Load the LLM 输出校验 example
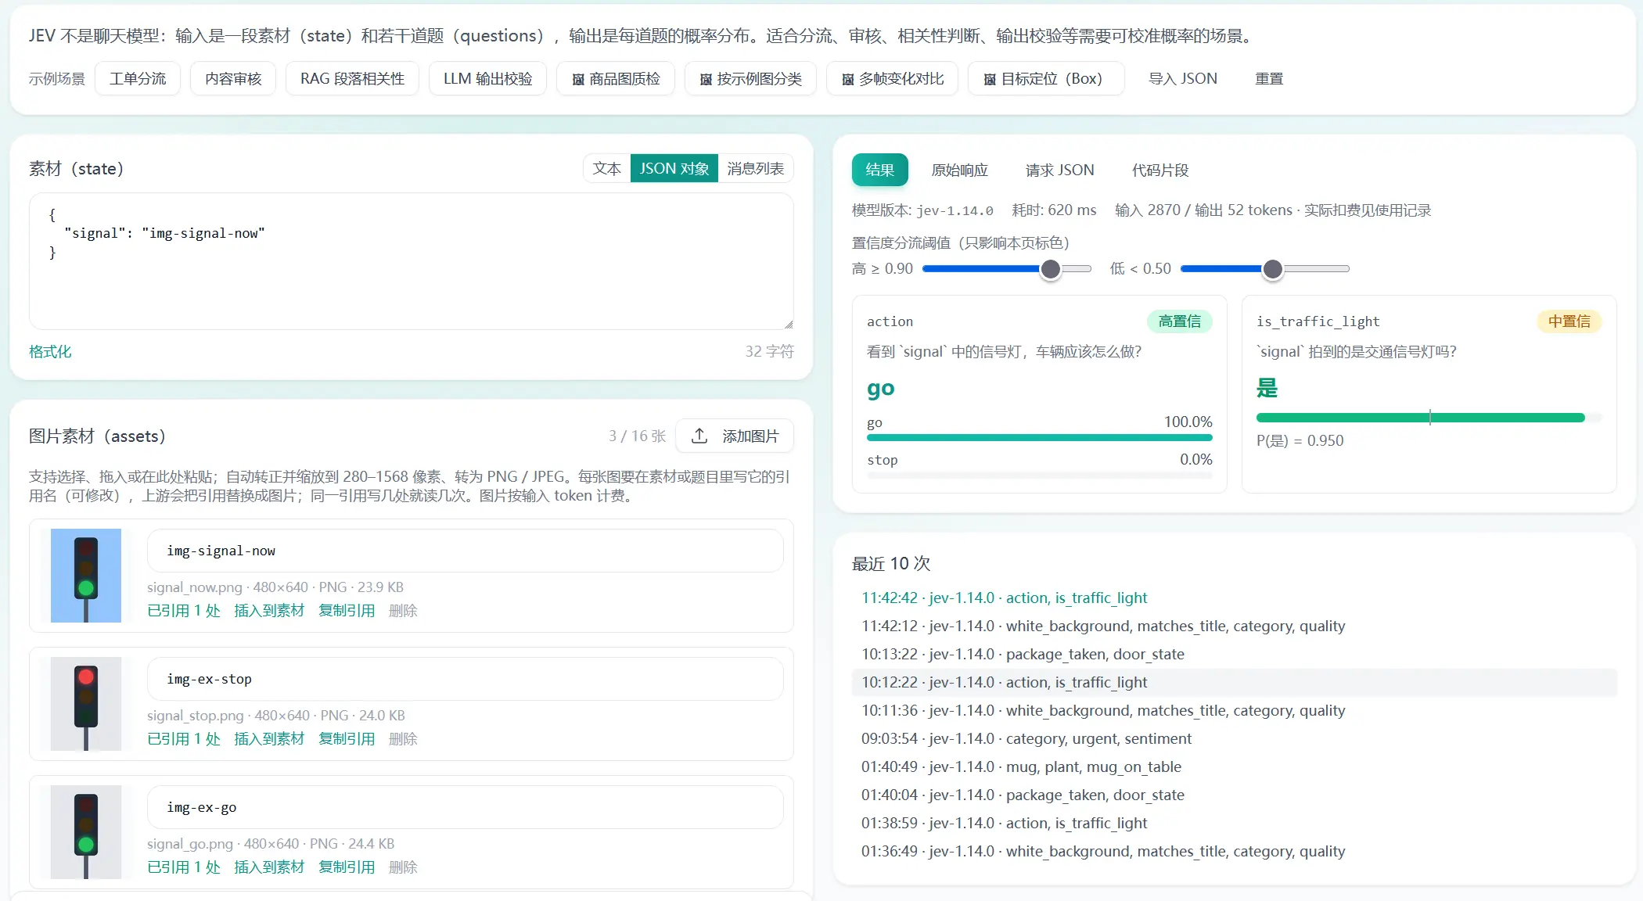The width and height of the screenshot is (1643, 901). click(487, 79)
